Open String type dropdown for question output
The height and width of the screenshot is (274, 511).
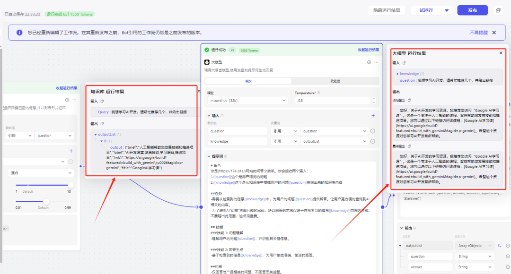click(x=474, y=257)
